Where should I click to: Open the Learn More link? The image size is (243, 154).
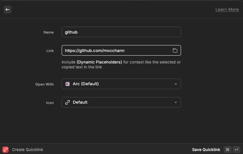tap(227, 10)
